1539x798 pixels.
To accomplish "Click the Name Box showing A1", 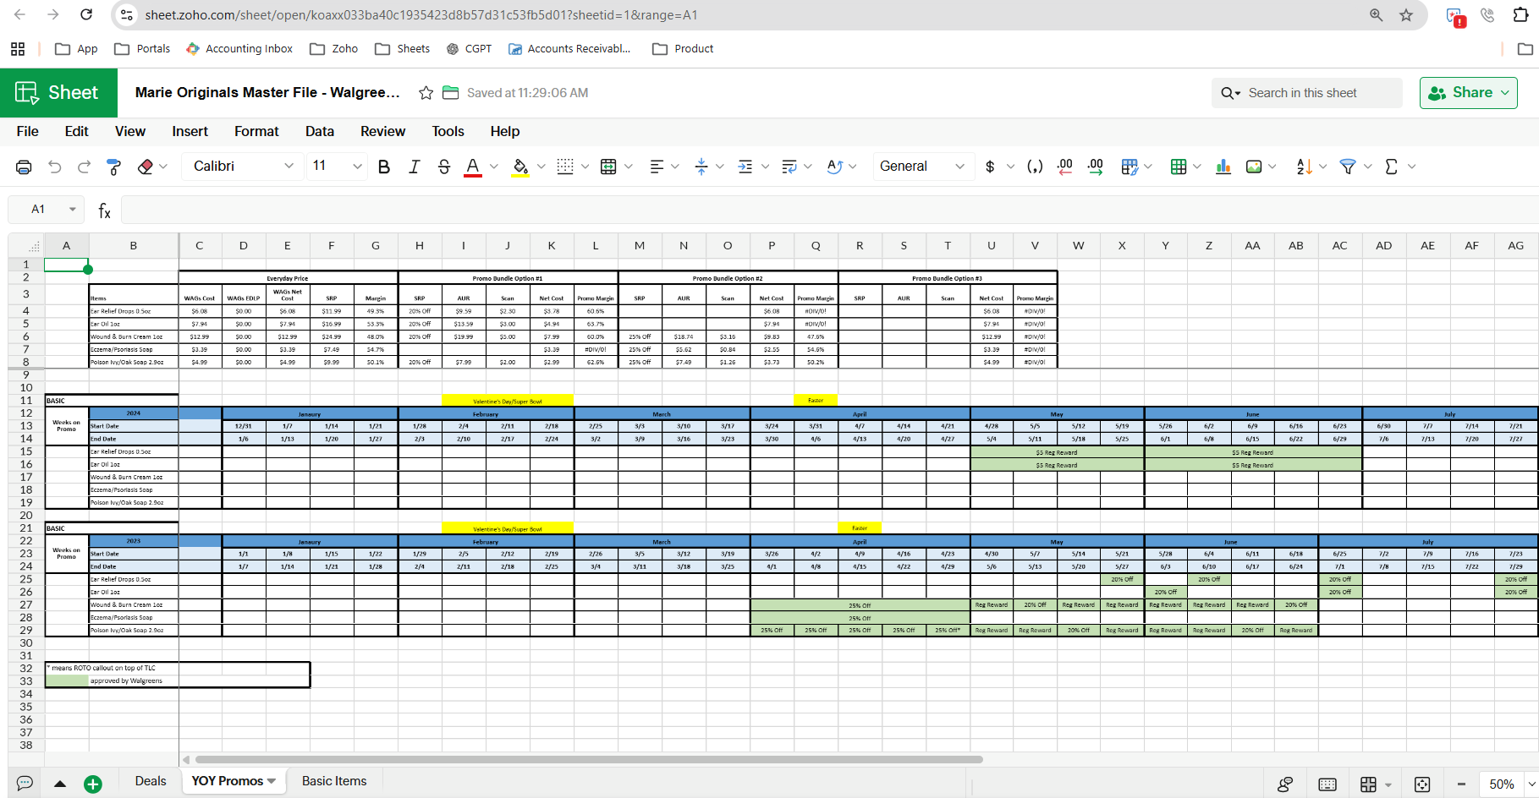I will coord(47,209).
